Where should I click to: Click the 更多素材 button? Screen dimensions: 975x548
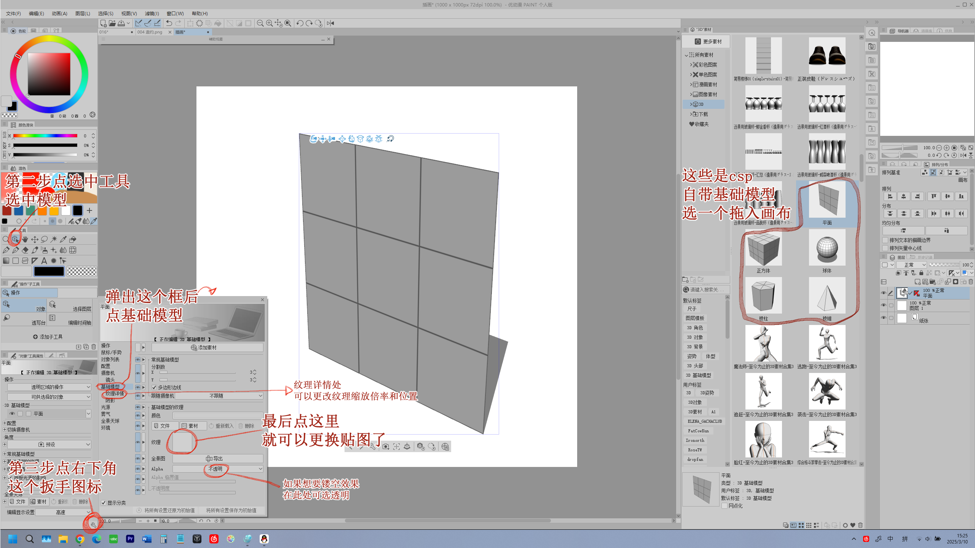tap(708, 41)
